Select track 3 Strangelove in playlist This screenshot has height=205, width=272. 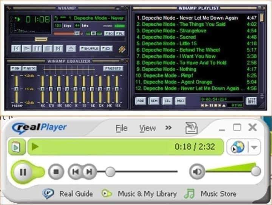pos(196,31)
